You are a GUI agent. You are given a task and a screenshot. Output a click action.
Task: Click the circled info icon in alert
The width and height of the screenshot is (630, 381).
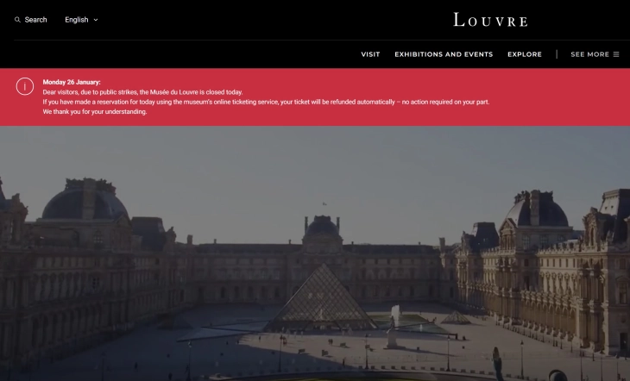click(x=25, y=86)
